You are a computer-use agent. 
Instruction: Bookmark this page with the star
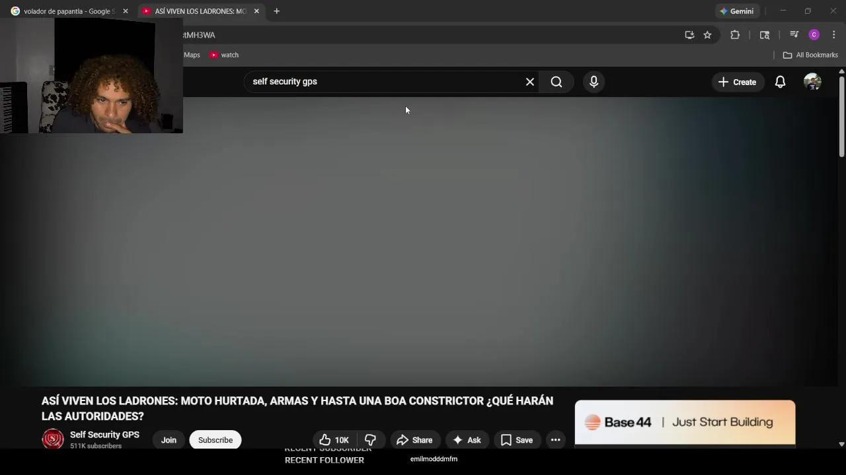click(x=707, y=35)
